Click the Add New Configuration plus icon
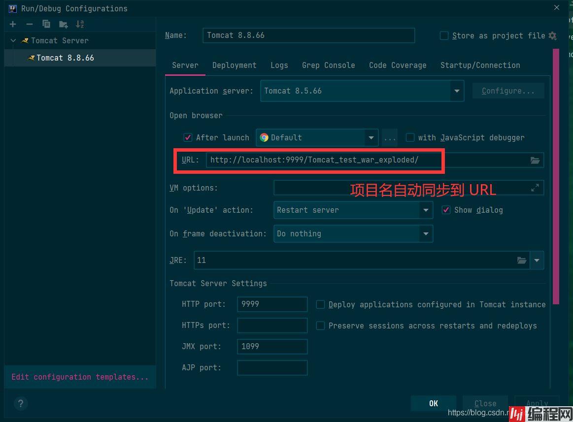The image size is (573, 422). [x=13, y=24]
